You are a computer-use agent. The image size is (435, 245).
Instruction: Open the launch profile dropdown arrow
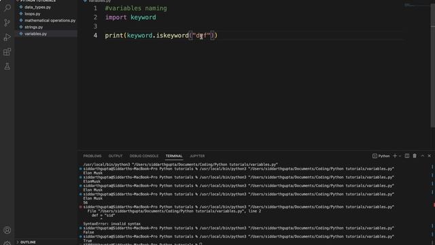tap(400, 156)
